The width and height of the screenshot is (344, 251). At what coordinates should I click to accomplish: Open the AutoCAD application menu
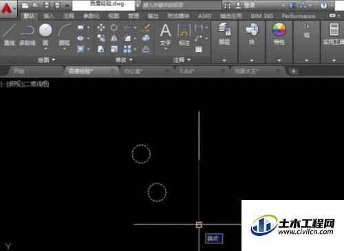[x=8, y=9]
